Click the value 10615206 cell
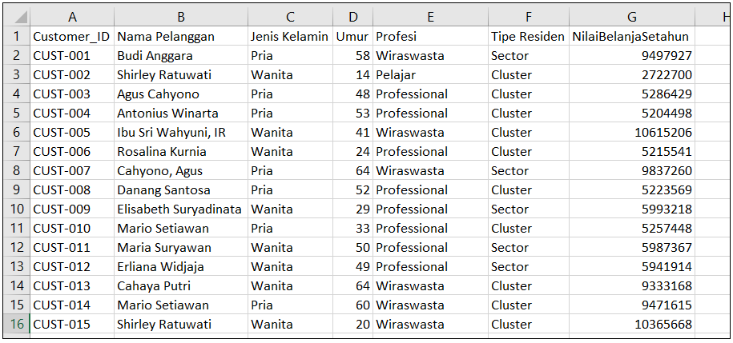This screenshot has width=733, height=343. pos(631,132)
